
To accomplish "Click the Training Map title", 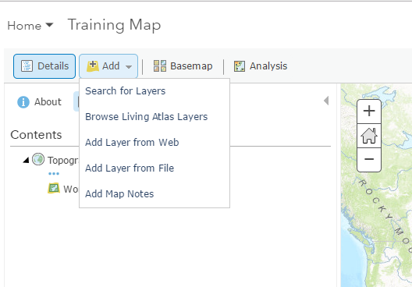I will pyautogui.click(x=114, y=25).
